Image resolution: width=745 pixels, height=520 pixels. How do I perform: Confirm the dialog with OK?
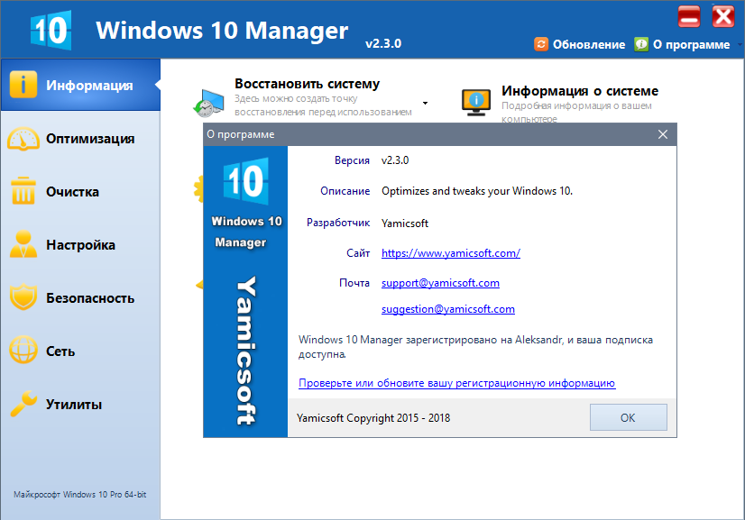tap(628, 417)
